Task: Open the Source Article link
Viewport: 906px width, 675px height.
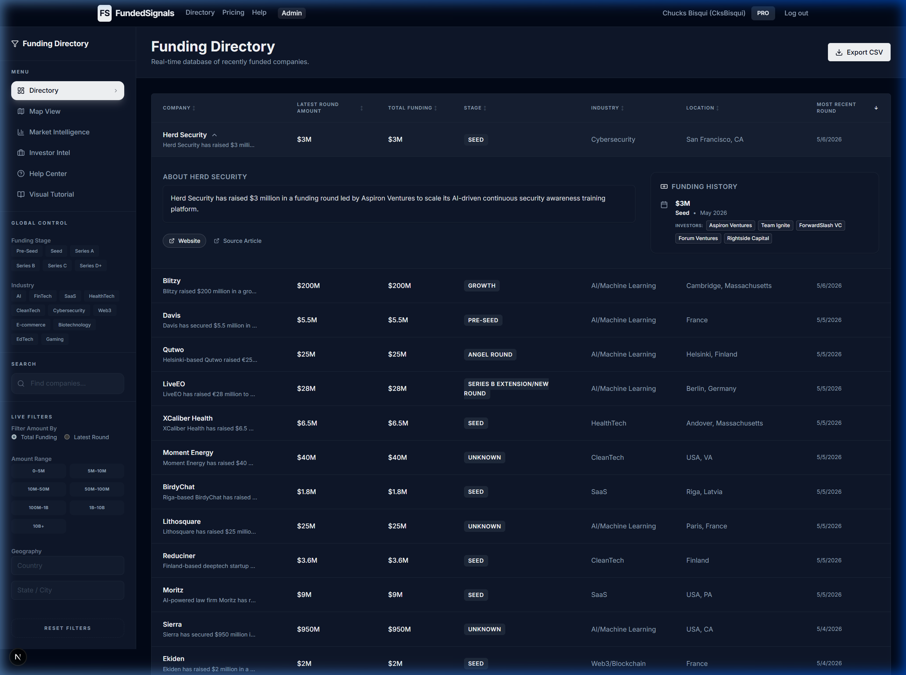Action: click(238, 241)
